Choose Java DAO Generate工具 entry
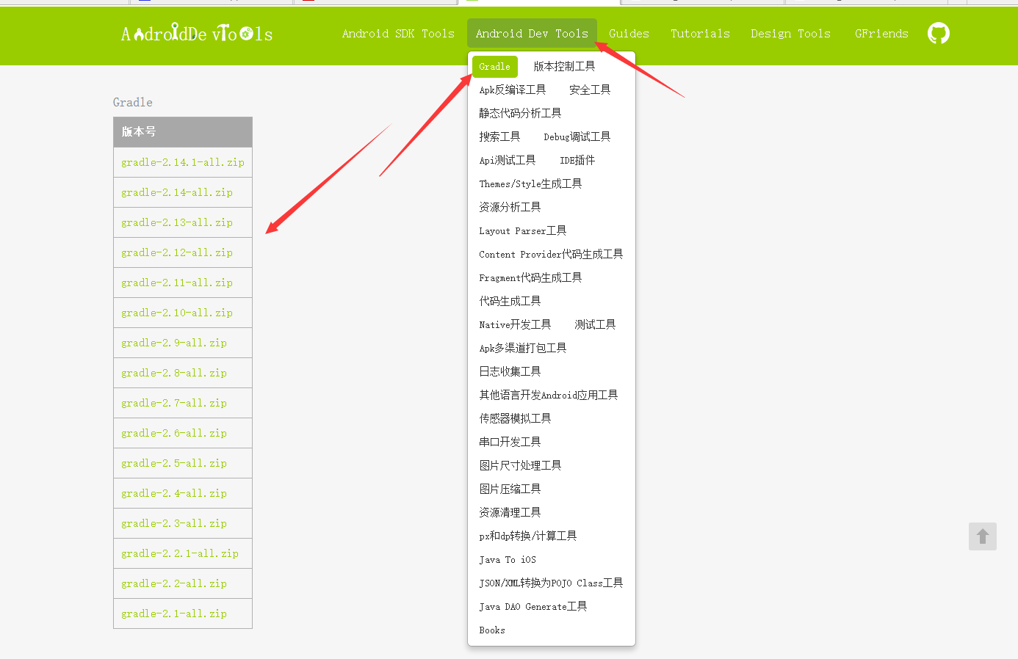Screen dimensions: 1018x659 point(533,607)
